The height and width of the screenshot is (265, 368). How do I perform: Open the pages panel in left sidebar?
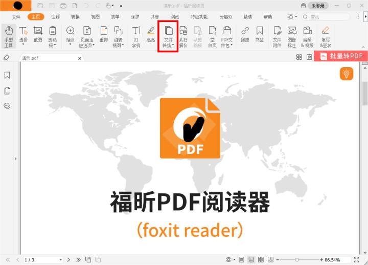click(7, 91)
